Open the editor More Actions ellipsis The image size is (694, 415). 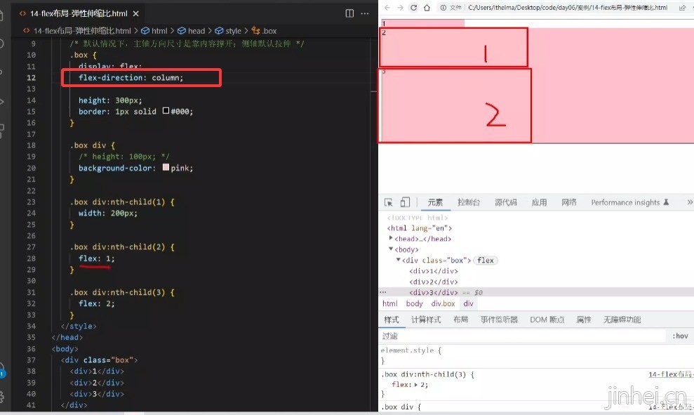(x=365, y=13)
